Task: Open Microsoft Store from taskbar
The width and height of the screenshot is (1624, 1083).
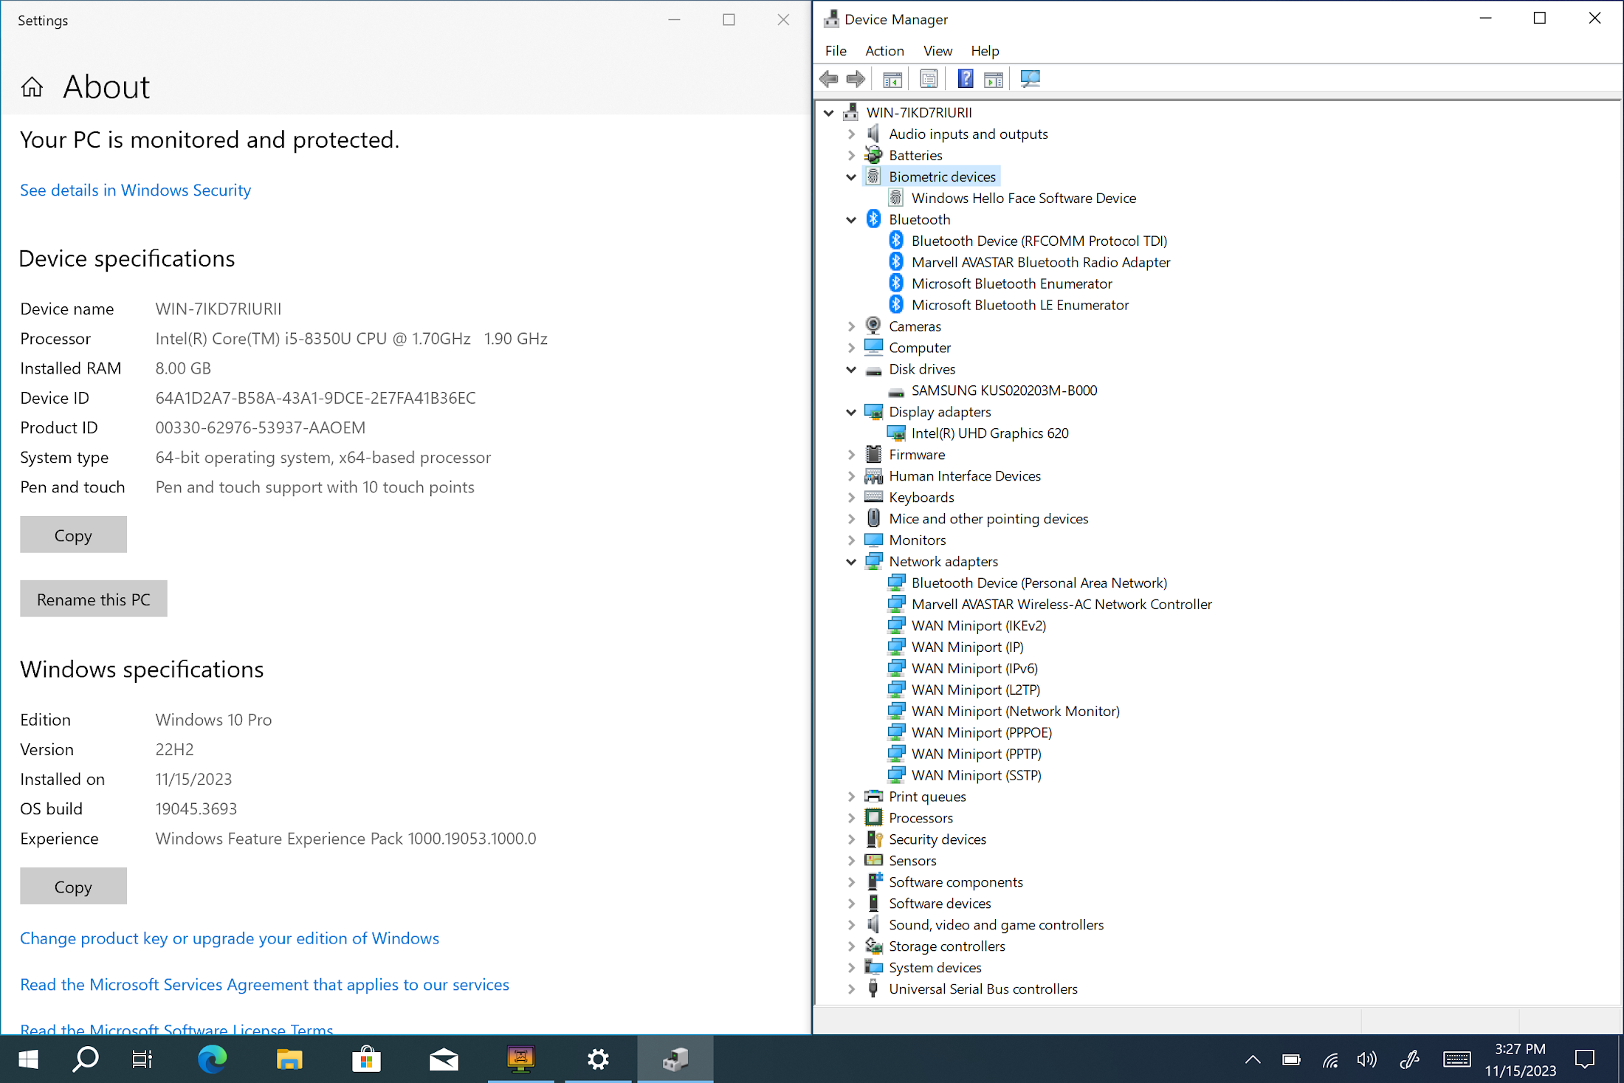Action: tap(366, 1060)
